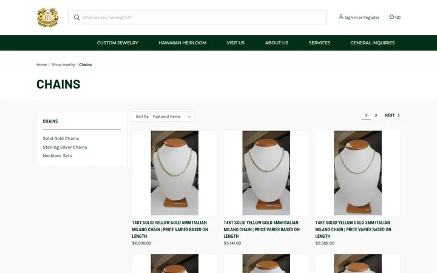
Task: Open 14KT Solid Yellow Gold 4mm chain title
Action: click(x=262, y=229)
